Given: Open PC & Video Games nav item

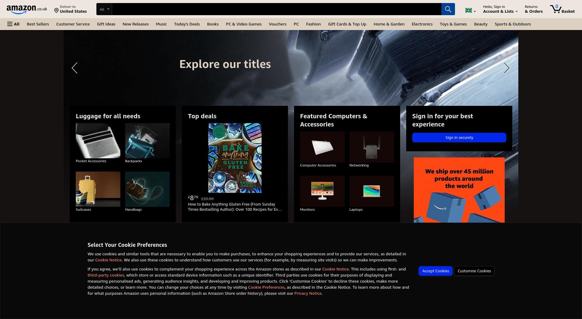Looking at the screenshot, I should [244, 24].
